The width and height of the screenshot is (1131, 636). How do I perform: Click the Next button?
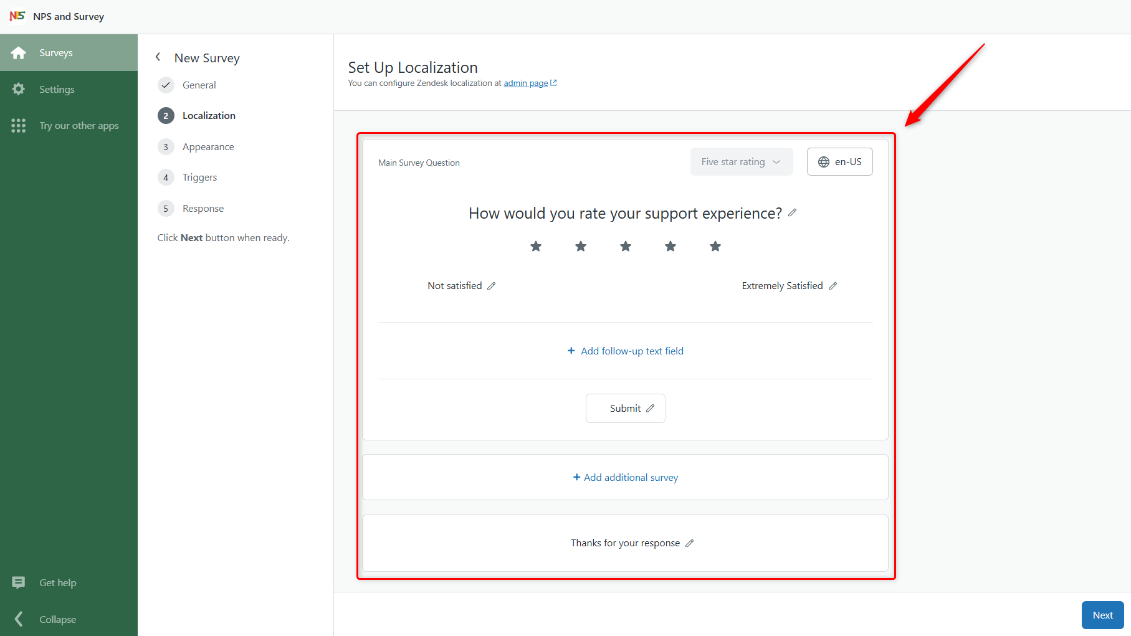click(x=1102, y=615)
